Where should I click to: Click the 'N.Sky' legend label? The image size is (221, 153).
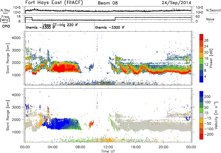(5, 10)
